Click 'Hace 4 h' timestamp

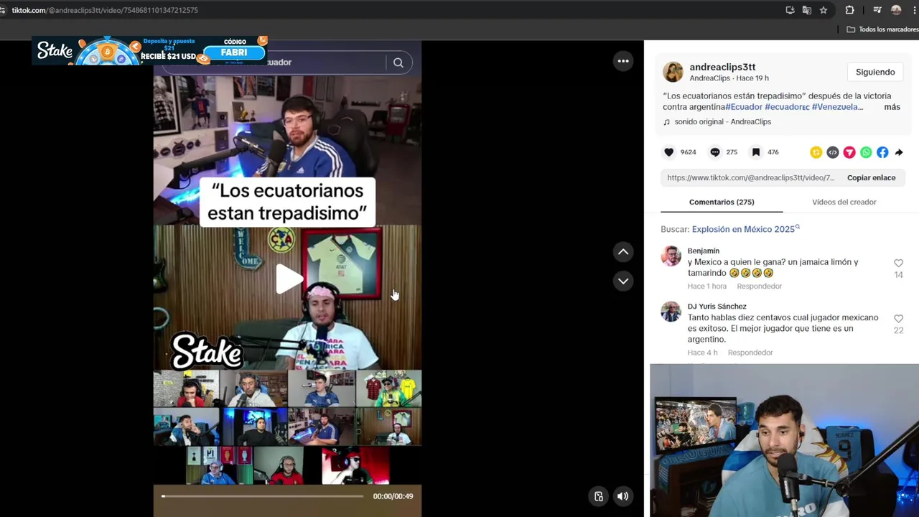702,353
